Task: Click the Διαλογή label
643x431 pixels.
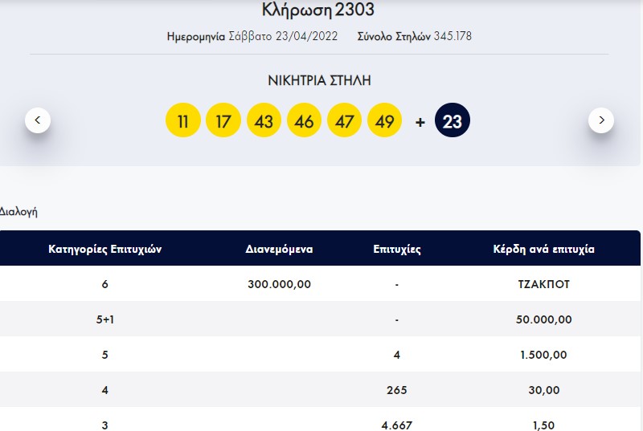Action: (18, 213)
